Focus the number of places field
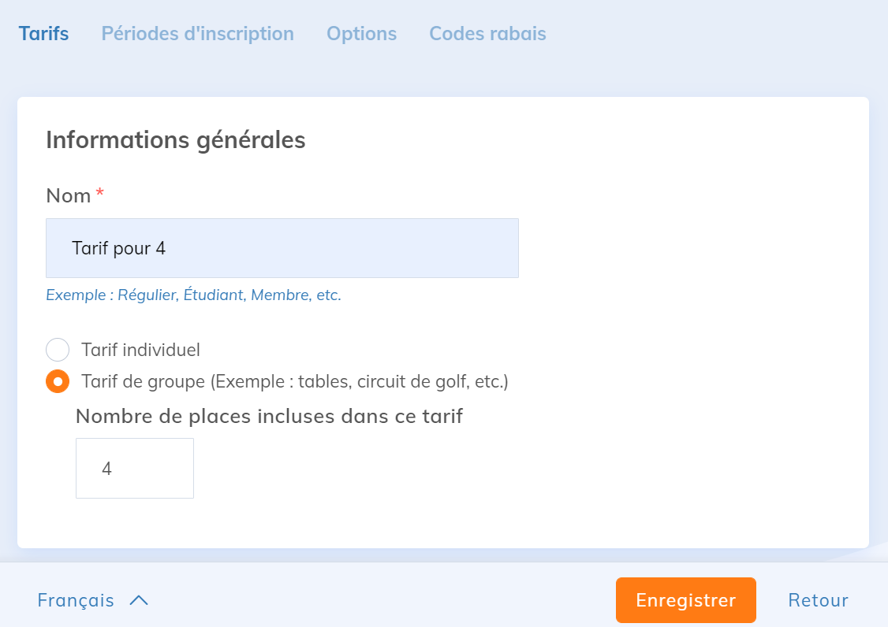This screenshot has width=888, height=627. [x=135, y=469]
